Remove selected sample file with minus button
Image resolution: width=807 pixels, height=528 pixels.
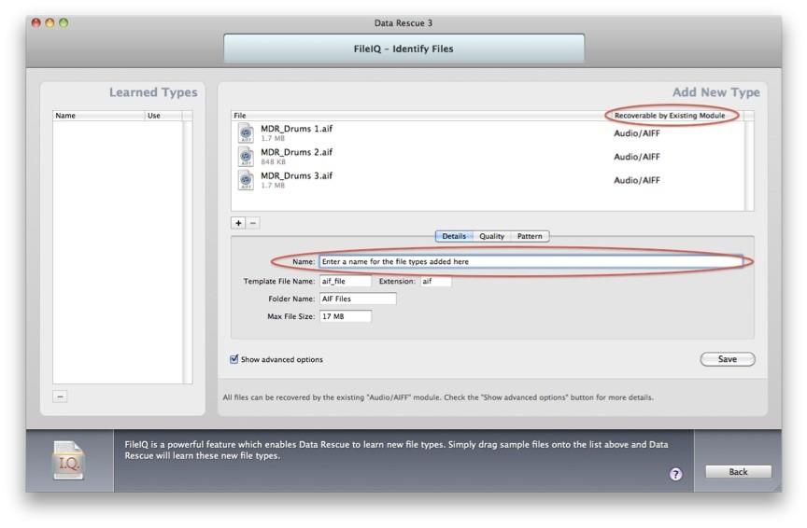pyautogui.click(x=253, y=223)
